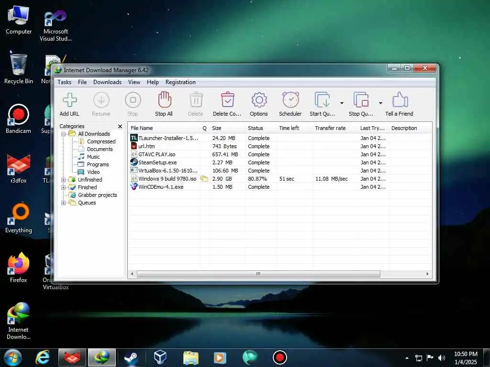Select the SteamSetup.exe download row

click(x=279, y=162)
